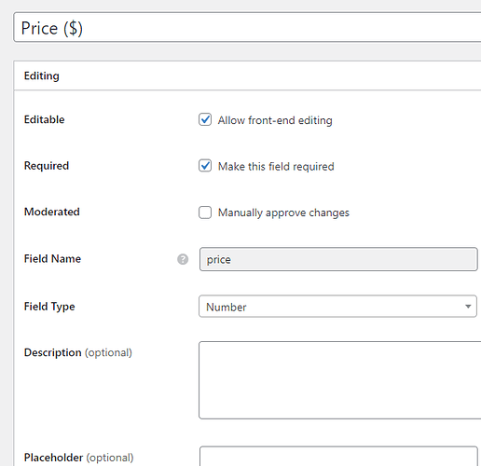
Task: Click the Description (optional) label
Action: tap(78, 352)
